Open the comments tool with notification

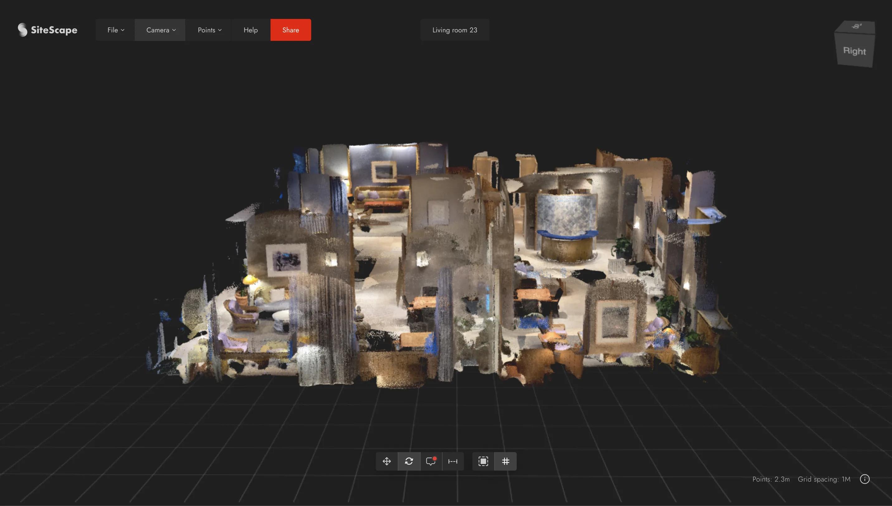pyautogui.click(x=431, y=461)
